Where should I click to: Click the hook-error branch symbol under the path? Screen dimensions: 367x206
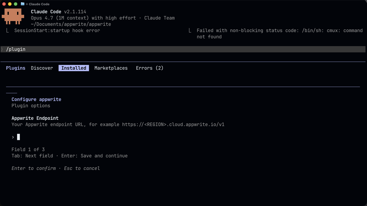tap(7, 30)
